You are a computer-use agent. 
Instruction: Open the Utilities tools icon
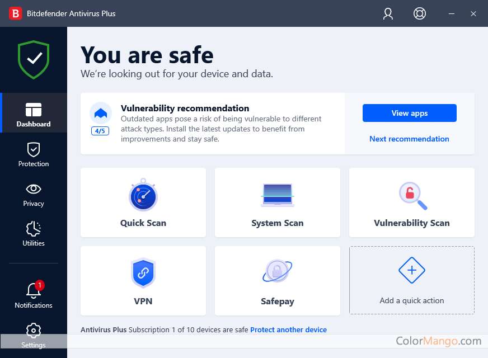click(x=33, y=230)
